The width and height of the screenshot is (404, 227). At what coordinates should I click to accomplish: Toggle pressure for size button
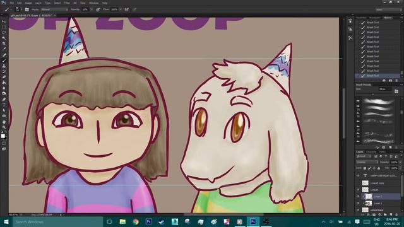tap(134, 9)
